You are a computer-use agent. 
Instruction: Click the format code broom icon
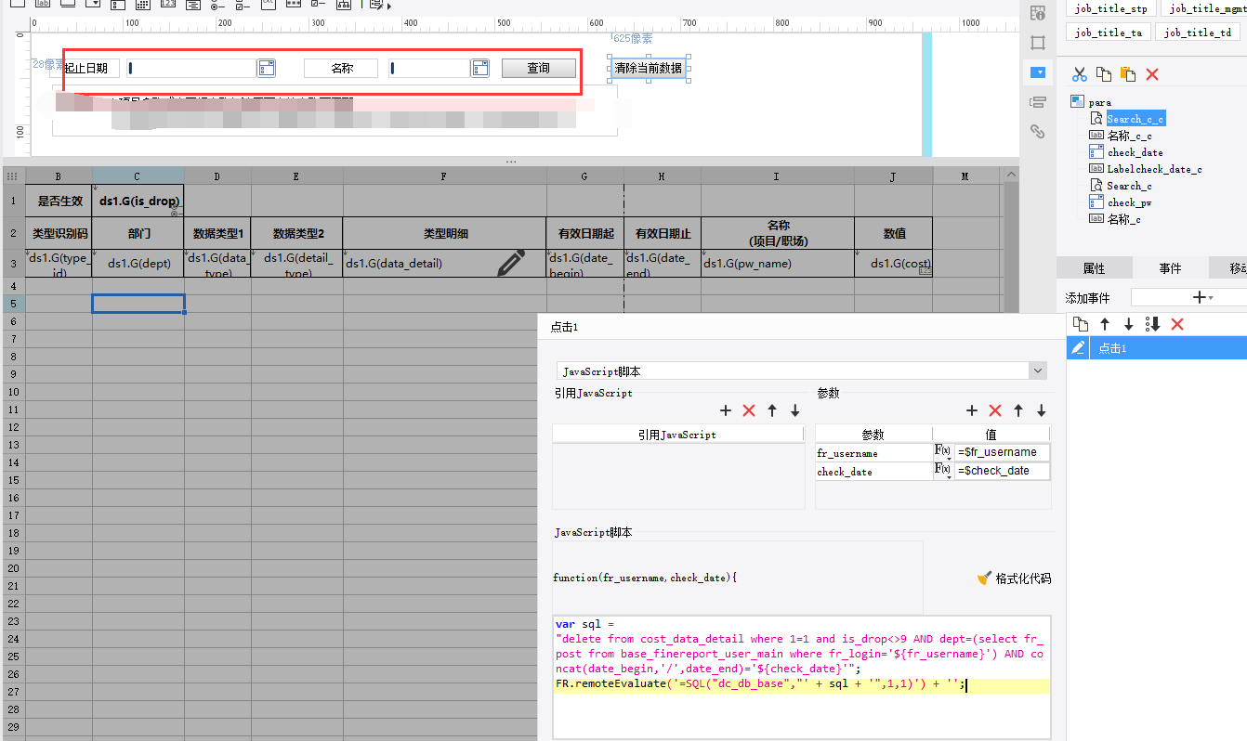click(x=985, y=578)
